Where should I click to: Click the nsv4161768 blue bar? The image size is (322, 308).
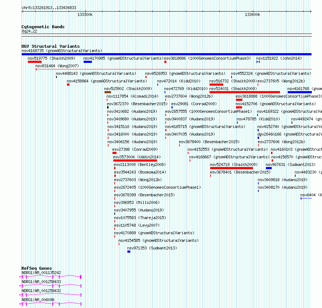pos(300,92)
